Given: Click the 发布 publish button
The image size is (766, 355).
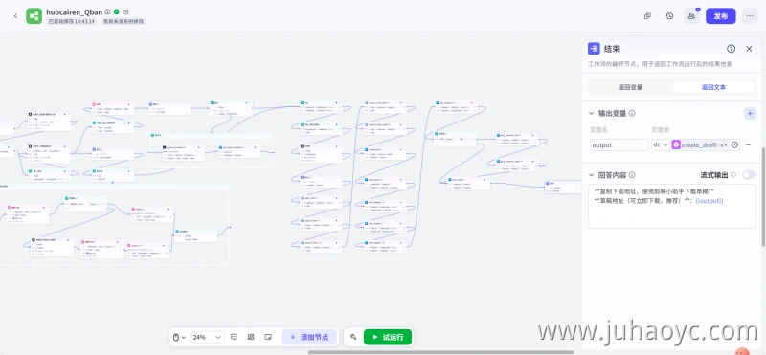Looking at the screenshot, I should [x=721, y=16].
